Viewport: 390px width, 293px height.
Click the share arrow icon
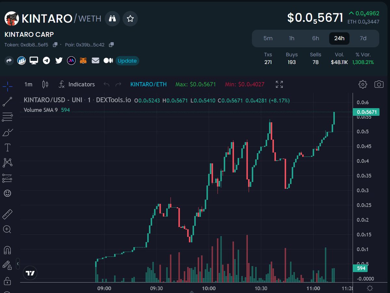tap(9, 60)
